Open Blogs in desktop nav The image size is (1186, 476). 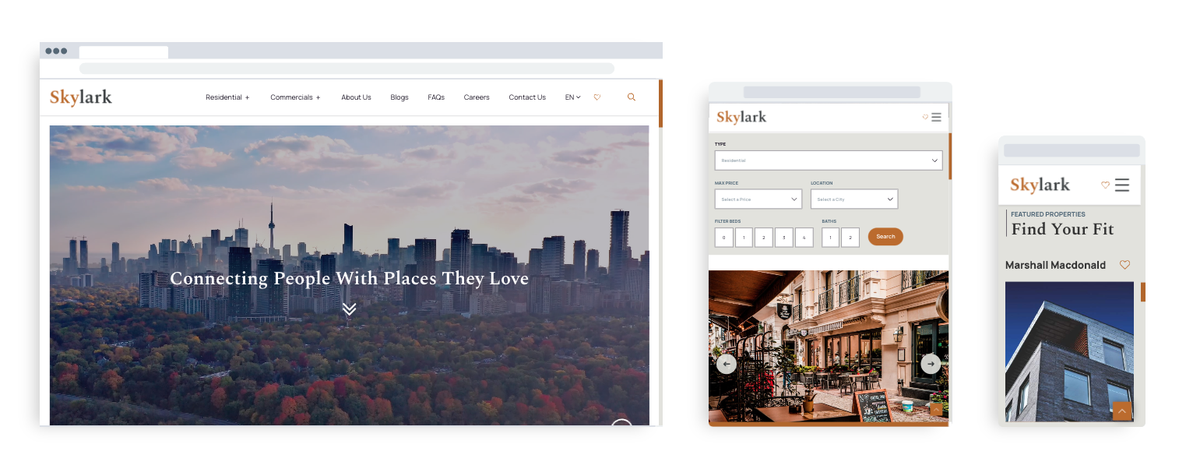click(x=399, y=97)
